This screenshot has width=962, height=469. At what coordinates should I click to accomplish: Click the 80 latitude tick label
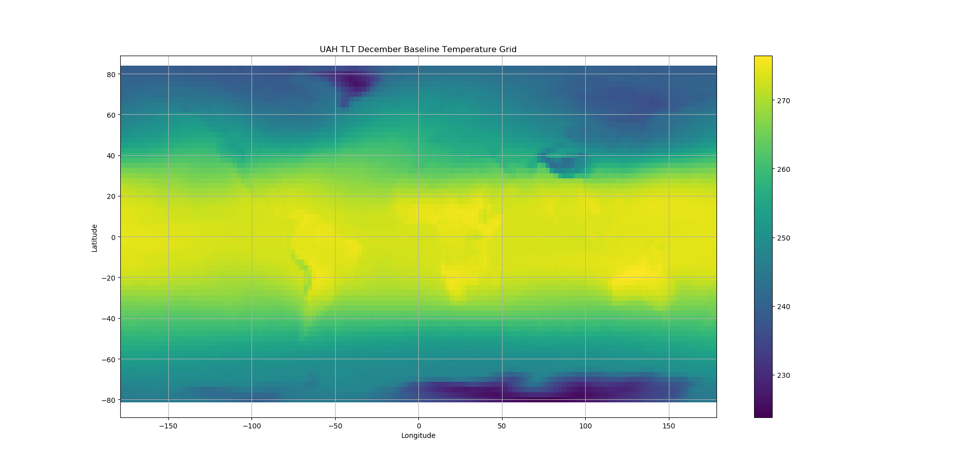point(111,74)
